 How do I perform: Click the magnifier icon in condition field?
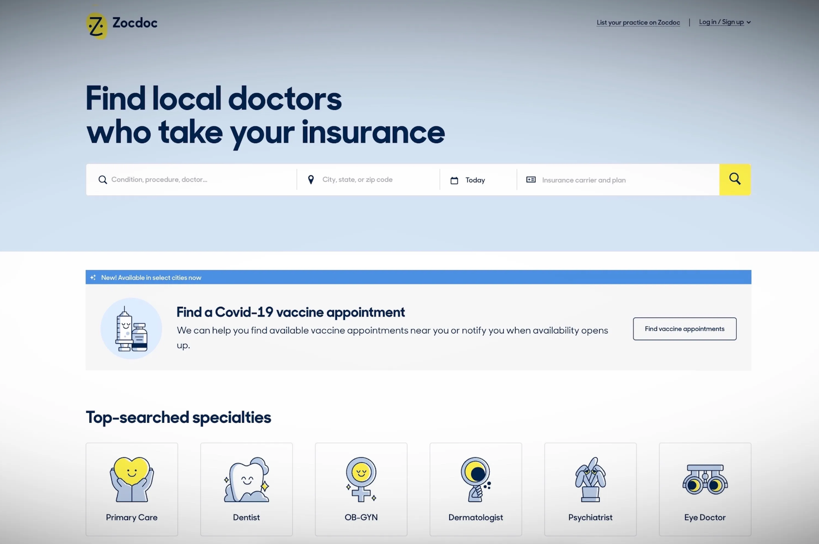tap(103, 179)
